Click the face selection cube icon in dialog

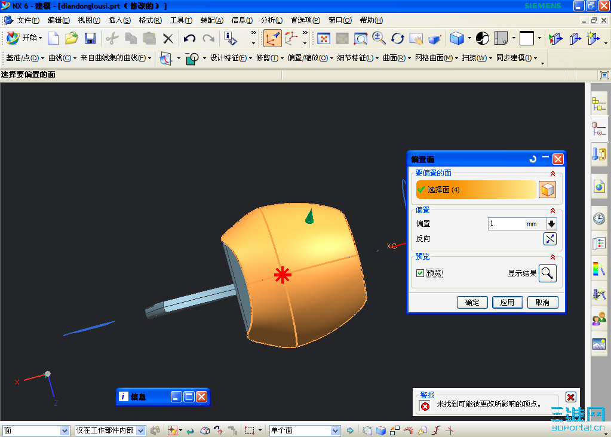point(548,190)
